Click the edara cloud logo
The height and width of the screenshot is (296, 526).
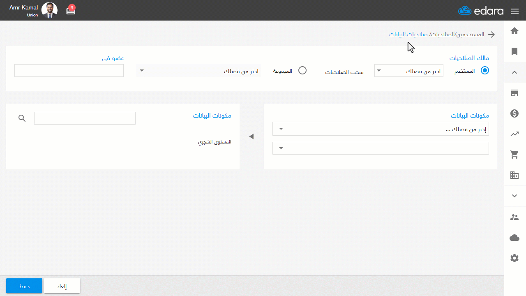click(x=481, y=11)
